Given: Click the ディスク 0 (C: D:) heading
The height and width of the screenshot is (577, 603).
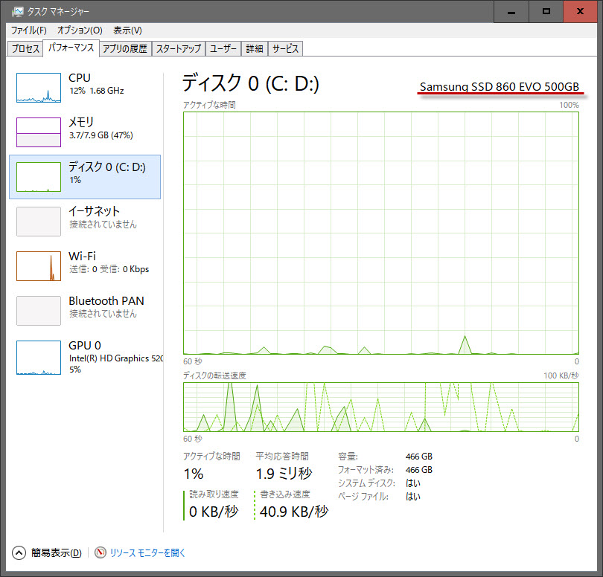Looking at the screenshot, I should (250, 83).
